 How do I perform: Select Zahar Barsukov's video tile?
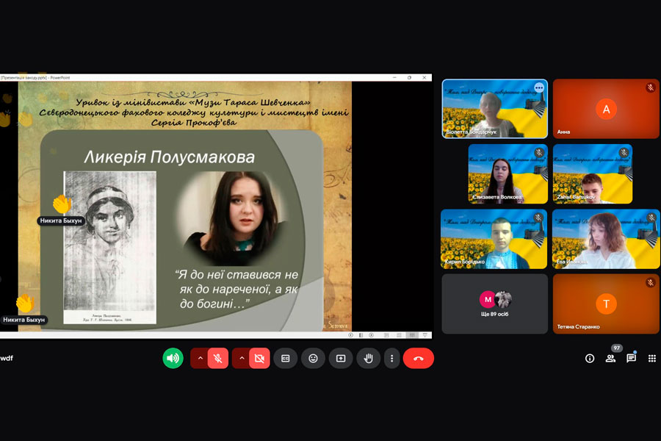[592, 174]
